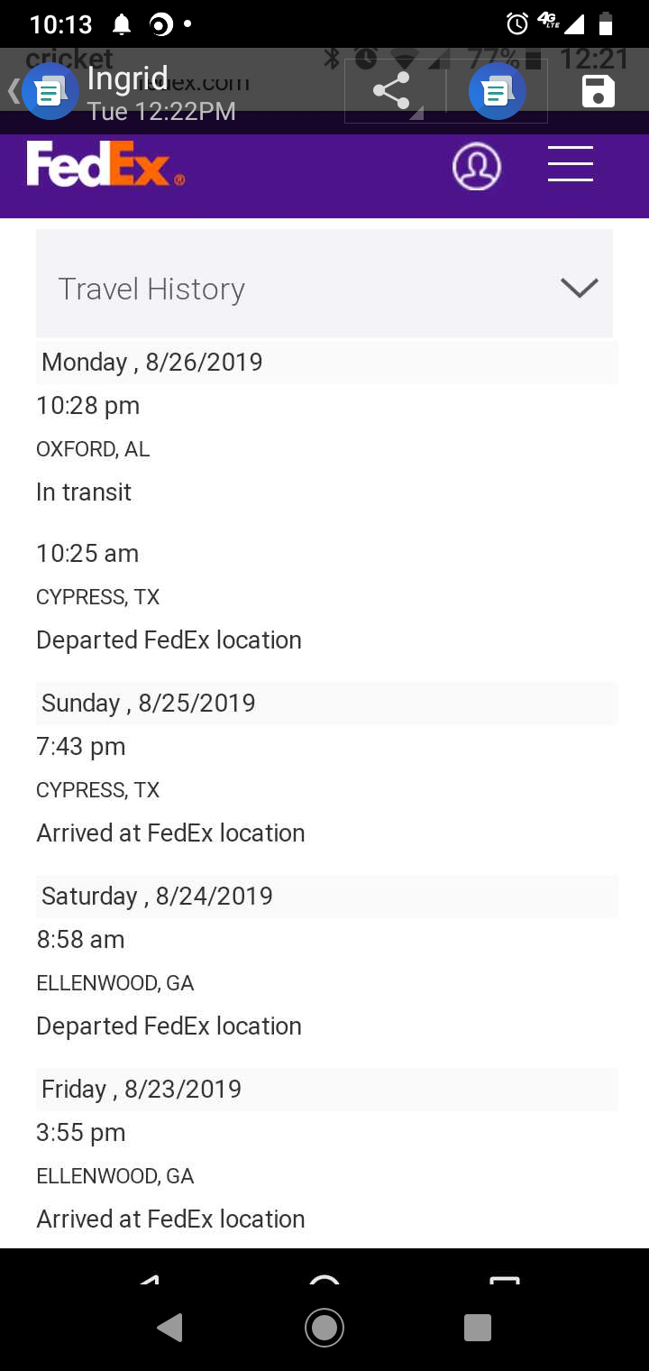Open the user account profile icon
Viewport: 649px width, 1371px height.
[x=476, y=166]
